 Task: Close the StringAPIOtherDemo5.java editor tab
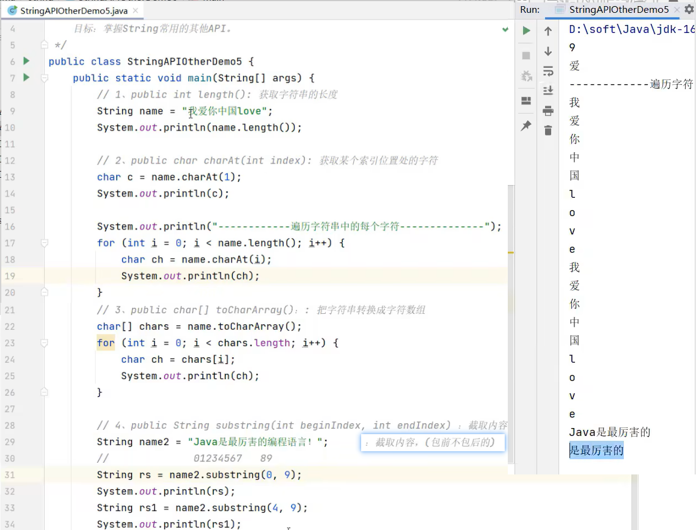[135, 11]
